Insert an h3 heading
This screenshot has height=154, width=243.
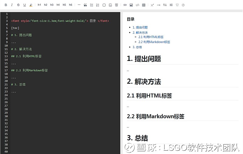52,5
